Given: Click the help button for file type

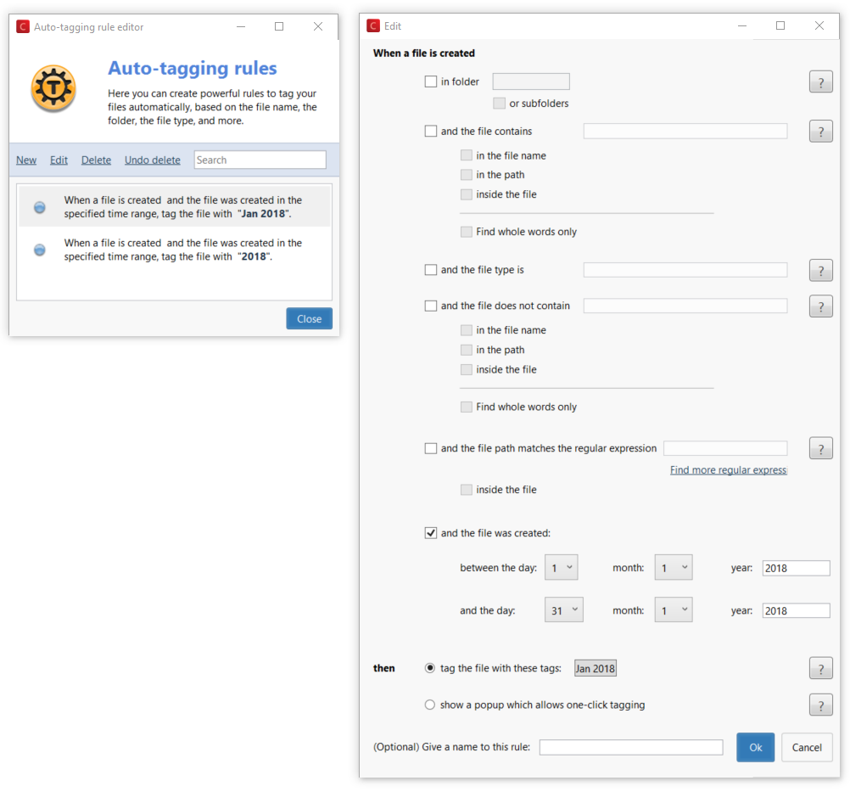Looking at the screenshot, I should 820,270.
